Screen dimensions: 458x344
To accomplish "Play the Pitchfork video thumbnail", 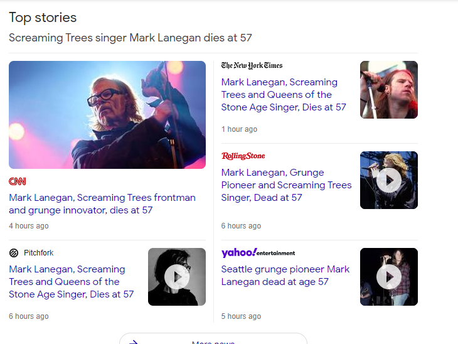I will 177,277.
